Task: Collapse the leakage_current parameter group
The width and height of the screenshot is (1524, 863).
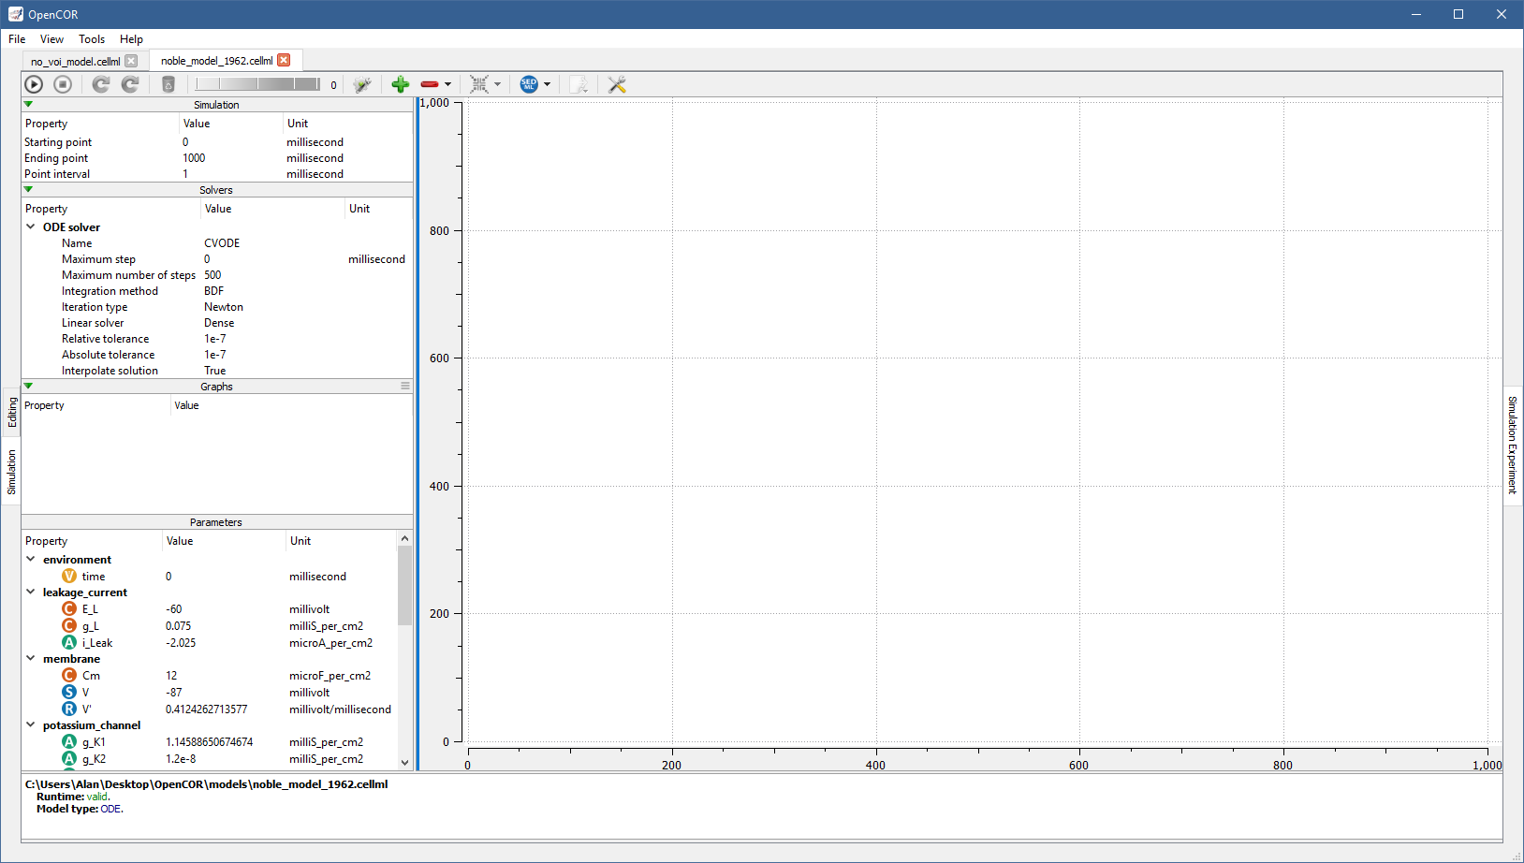Action: click(x=31, y=592)
